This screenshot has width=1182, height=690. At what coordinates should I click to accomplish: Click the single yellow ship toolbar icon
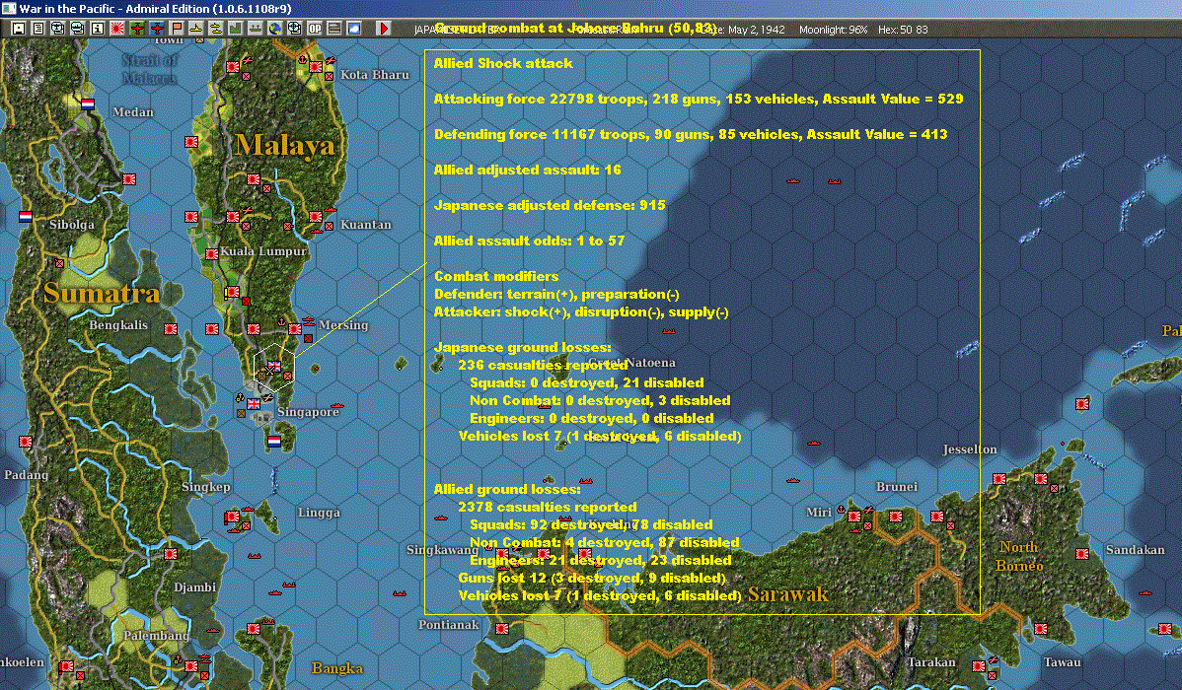[196, 29]
